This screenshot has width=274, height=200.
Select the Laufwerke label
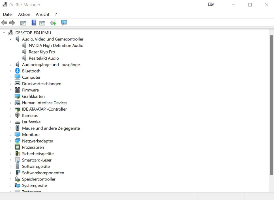[x=31, y=122]
